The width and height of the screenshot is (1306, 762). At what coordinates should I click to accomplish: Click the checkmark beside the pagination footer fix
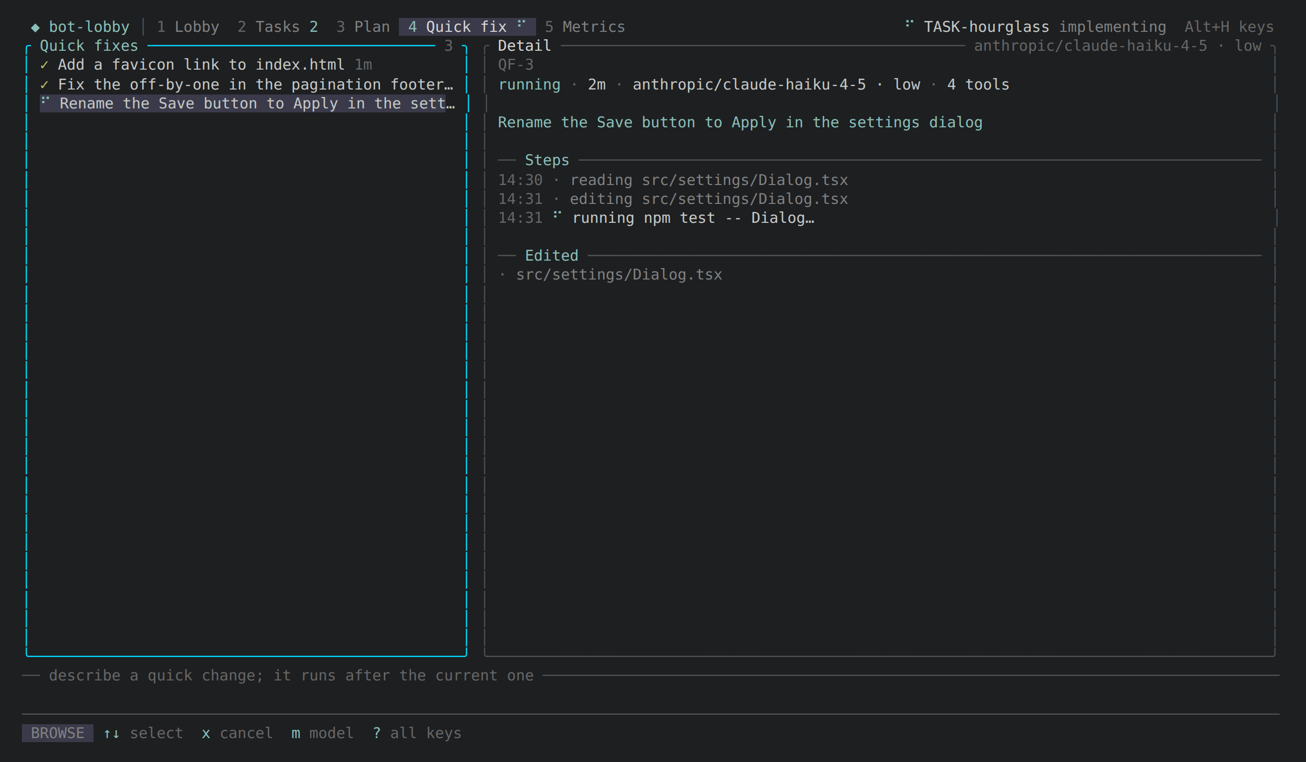(45, 85)
